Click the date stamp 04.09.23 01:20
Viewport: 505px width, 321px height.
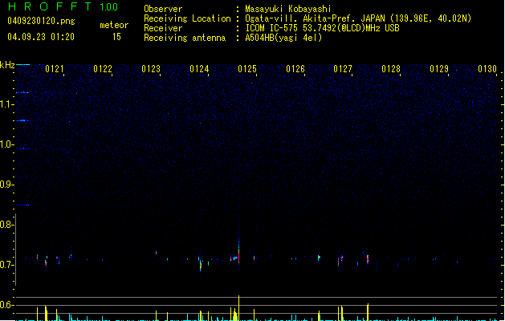(41, 37)
